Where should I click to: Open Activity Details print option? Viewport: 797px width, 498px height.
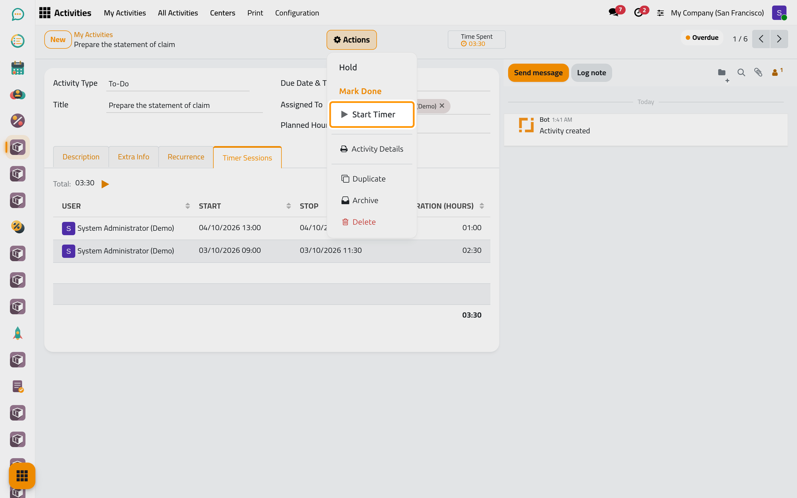(372, 149)
